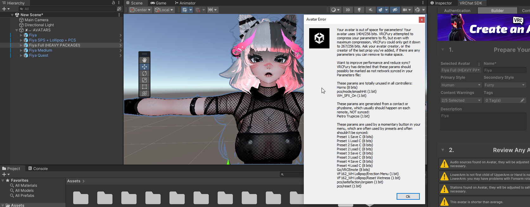The width and height of the screenshot is (530, 207).
Task: Click Fiya Medium prefab cube icon
Action: [x=26, y=50]
